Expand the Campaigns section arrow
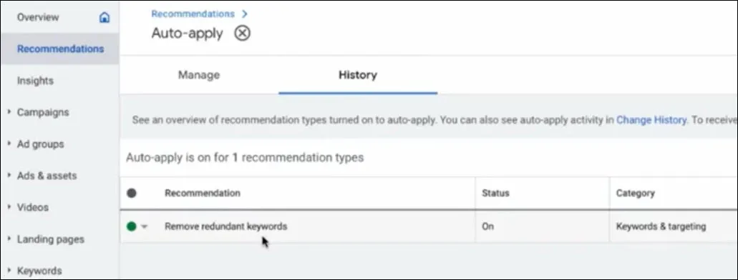Viewport: 738px width, 280px height. tap(9, 112)
